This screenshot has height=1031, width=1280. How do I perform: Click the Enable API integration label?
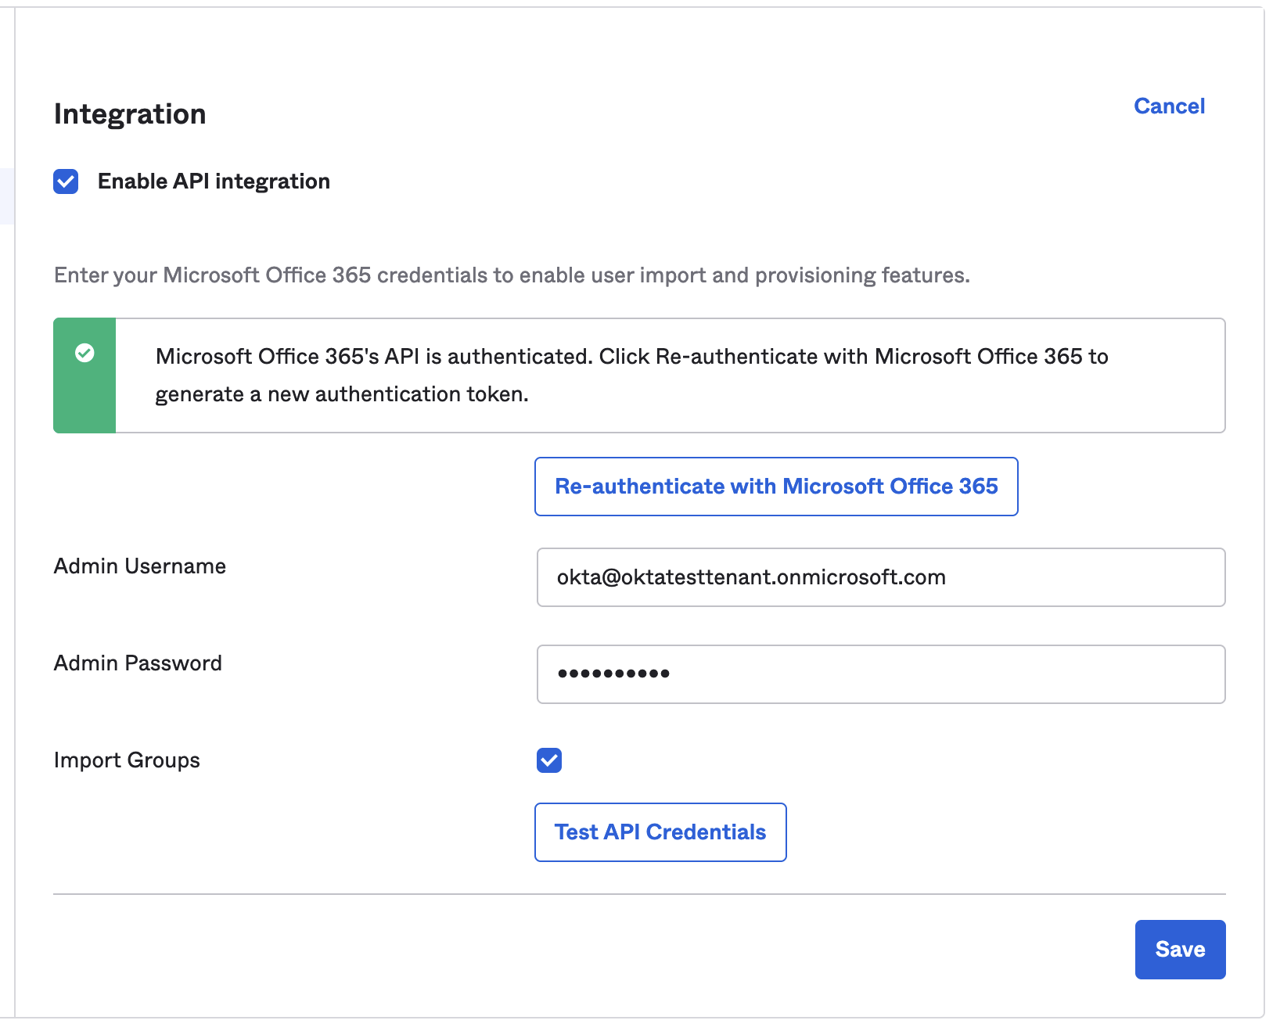[x=214, y=181]
